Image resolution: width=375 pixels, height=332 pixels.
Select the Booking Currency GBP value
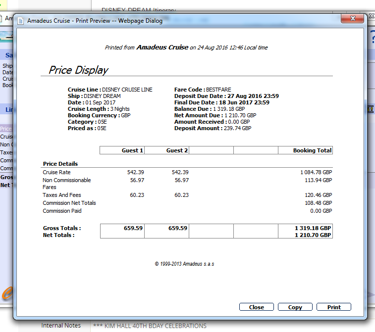[125, 115]
